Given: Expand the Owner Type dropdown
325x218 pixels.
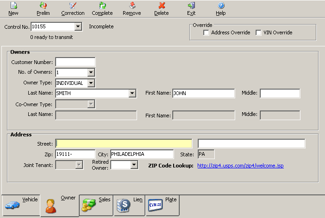Looking at the screenshot, I should pyautogui.click(x=91, y=83).
